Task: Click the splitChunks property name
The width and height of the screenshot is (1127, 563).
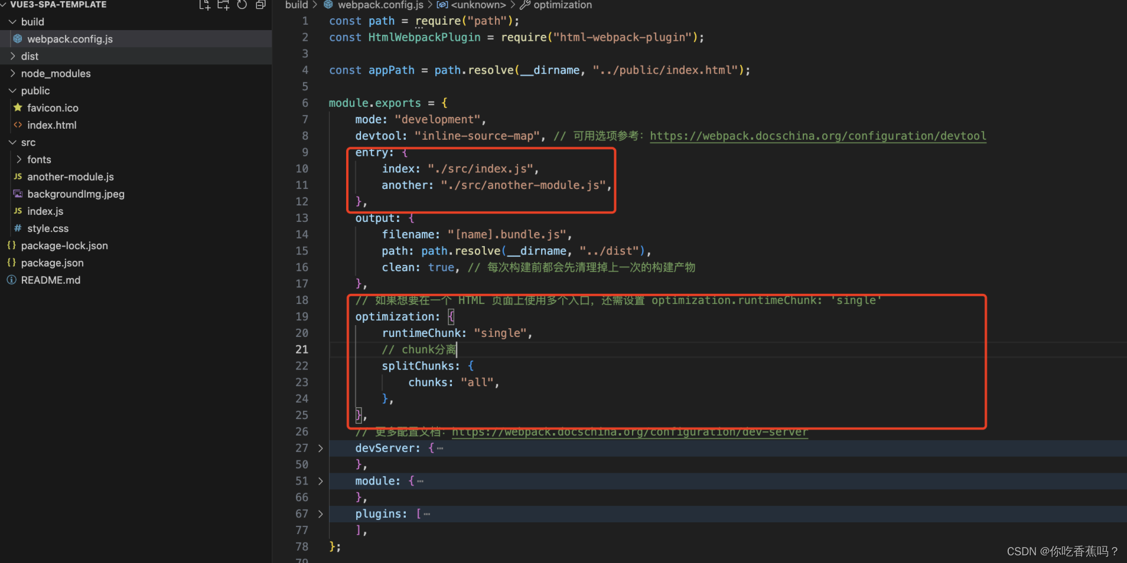Action: pos(418,366)
